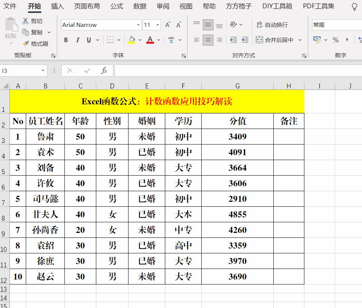The image size is (362, 308).
Task: Open the Arial Narrow font dropdown
Action: coord(138,25)
